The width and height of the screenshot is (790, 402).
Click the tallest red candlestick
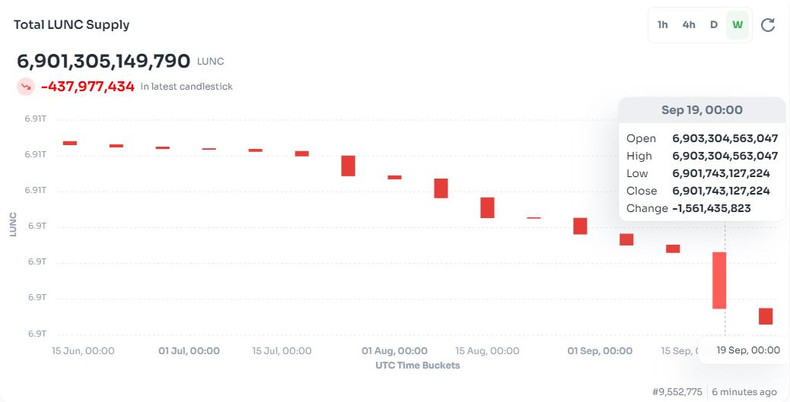point(718,280)
